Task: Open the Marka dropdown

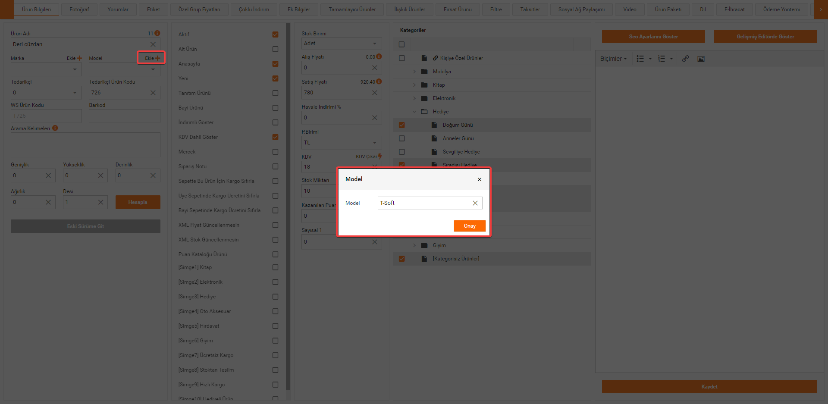Action: (x=46, y=69)
